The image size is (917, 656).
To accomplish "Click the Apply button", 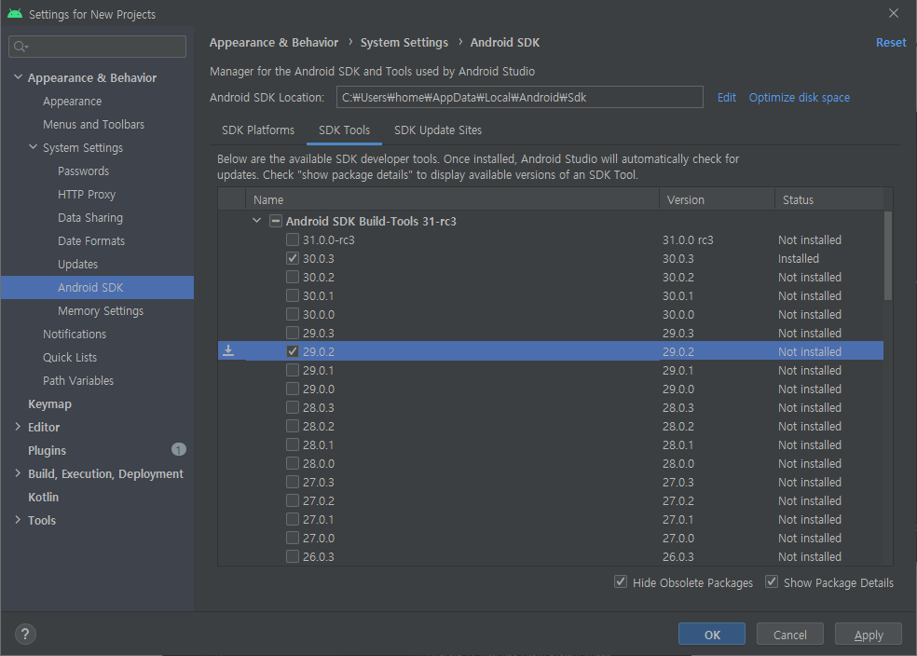I will click(869, 635).
